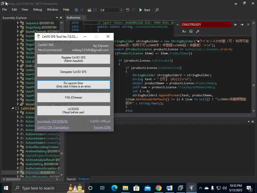The height and width of the screenshot is (193, 257).
Task: Open Google Chrome from taskbar
Action: click(158, 188)
